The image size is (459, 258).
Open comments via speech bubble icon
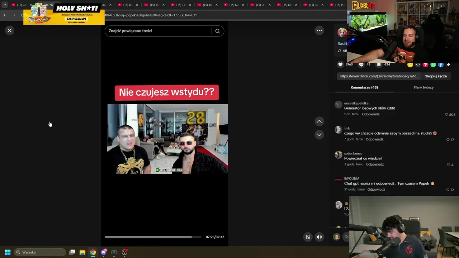(x=361, y=64)
